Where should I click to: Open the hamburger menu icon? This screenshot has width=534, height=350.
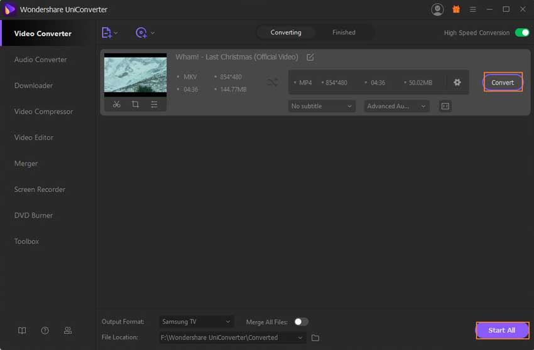[472, 9]
